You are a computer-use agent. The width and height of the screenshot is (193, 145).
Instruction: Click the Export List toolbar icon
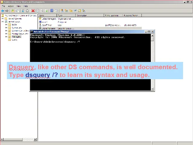tap(46, 11)
